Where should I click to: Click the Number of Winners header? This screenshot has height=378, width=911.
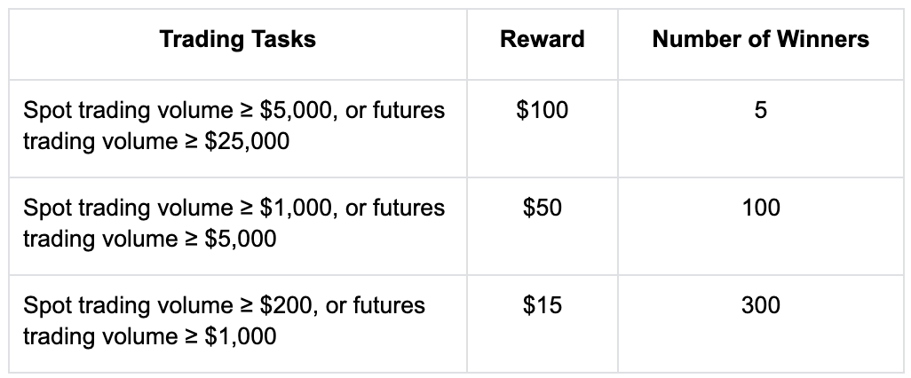click(x=760, y=40)
